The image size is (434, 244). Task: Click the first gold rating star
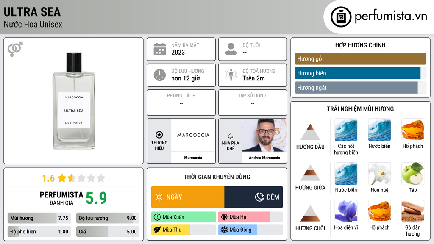(62, 178)
